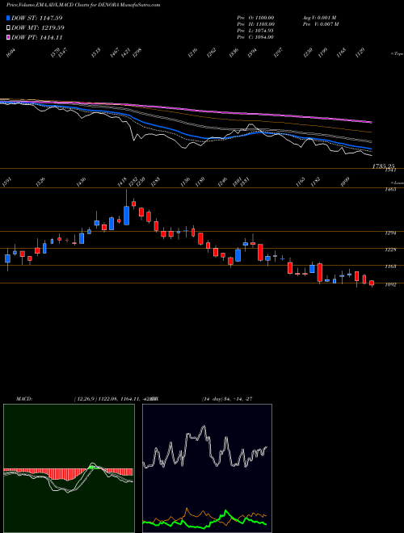This screenshot has width=404, height=533.
Task: Click the 'MACD:' panel label
Action: [x=24, y=399]
